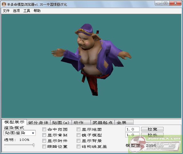Minimize the model viewer window
The image size is (183, 154).
click(x=159, y=3)
